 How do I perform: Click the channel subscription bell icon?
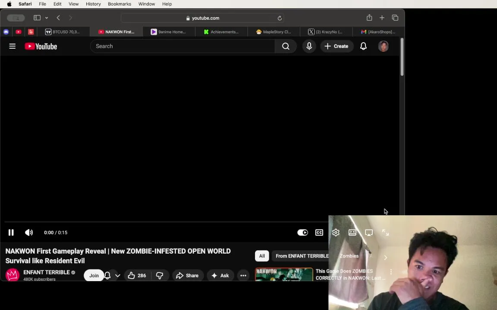coord(107,276)
